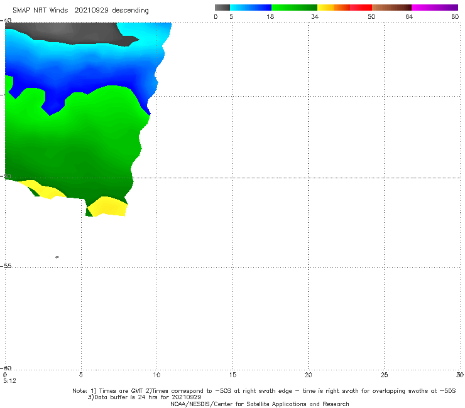Click the yellow wind patch near longitude 7
This screenshot has height=408, width=465.
coord(108,207)
